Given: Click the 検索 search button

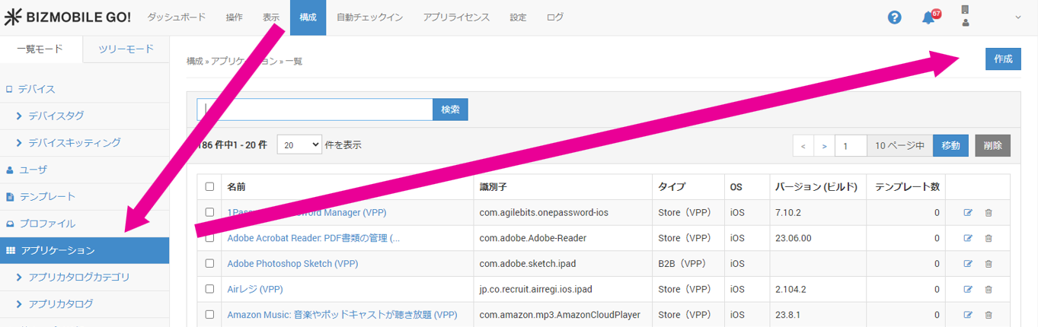Looking at the screenshot, I should [x=450, y=110].
